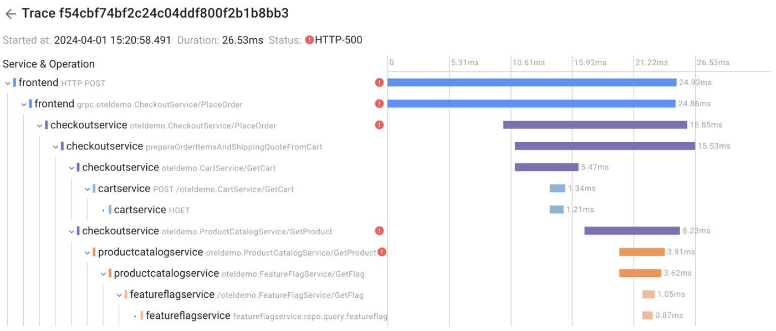The width and height of the screenshot is (776, 331).
Task: Click the back arrow beside the trace title
Action: [10, 14]
